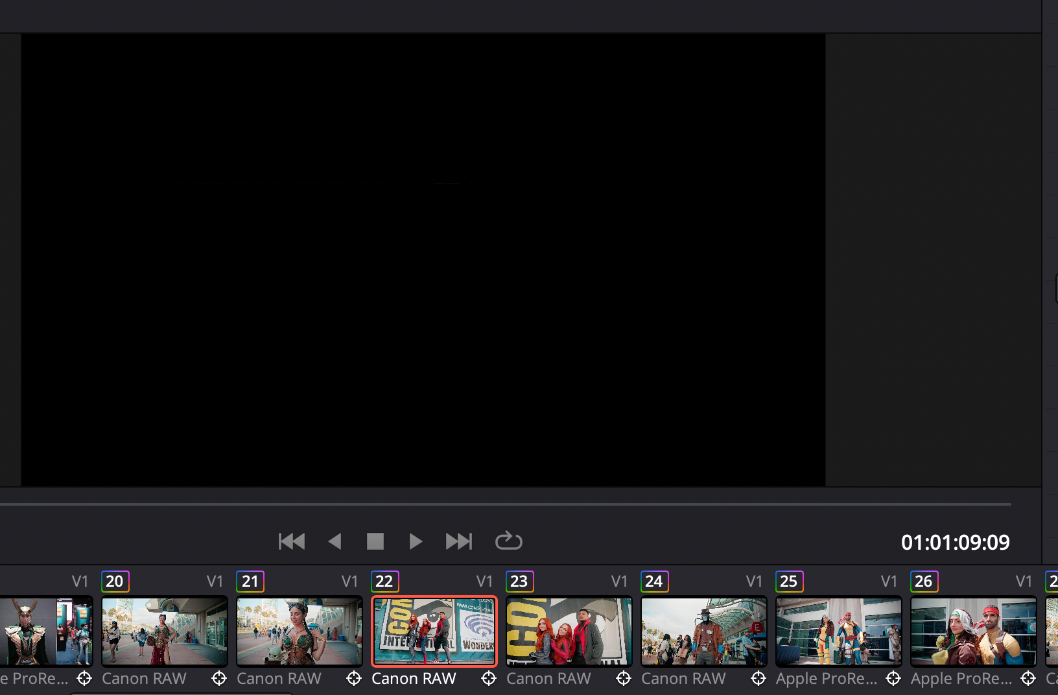Viewport: 1058px width, 695px height.
Task: Stop playback with the square button
Action: pos(375,541)
